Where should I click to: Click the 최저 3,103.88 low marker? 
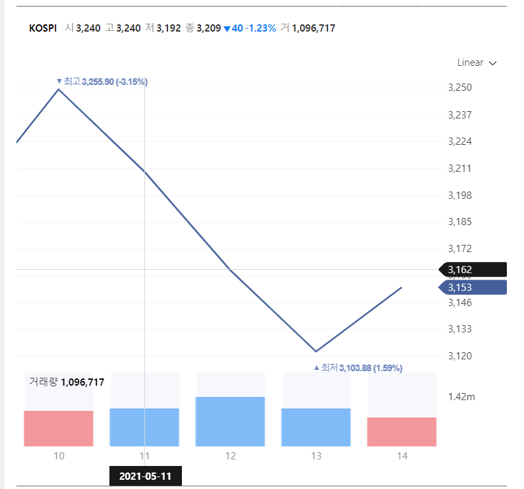[358, 368]
